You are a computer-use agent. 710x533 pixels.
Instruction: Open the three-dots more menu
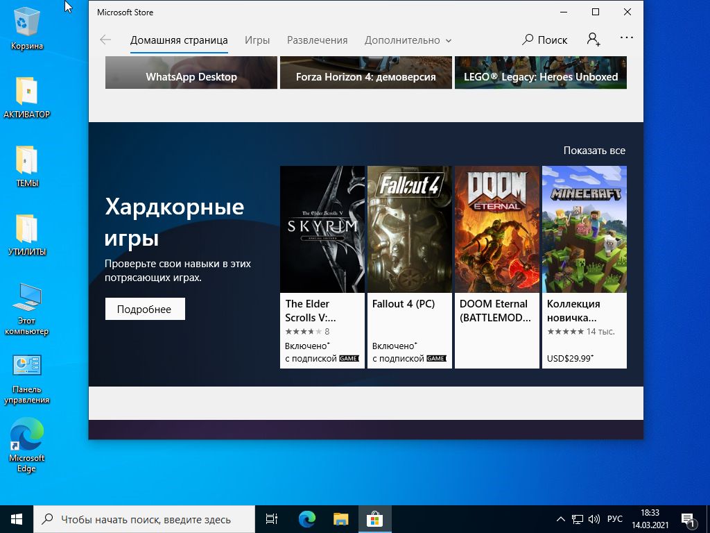pos(627,37)
